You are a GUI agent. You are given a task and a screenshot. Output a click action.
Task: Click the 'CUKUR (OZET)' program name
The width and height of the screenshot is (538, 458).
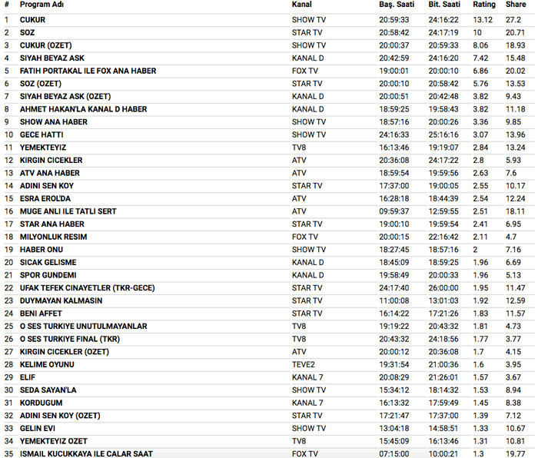point(45,45)
